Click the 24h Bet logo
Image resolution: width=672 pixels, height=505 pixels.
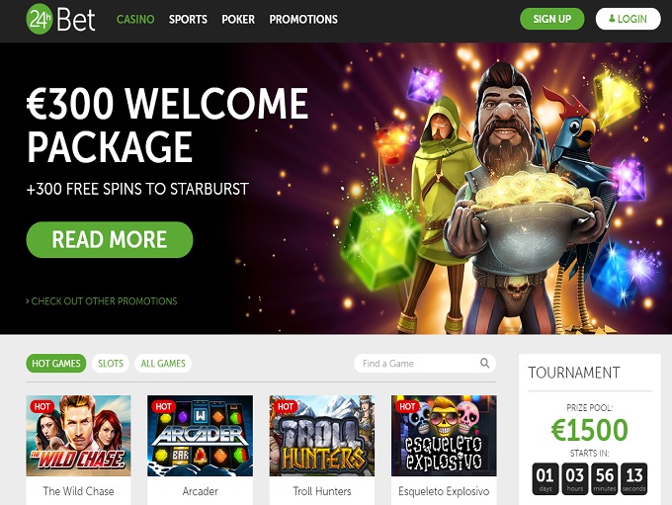[60, 19]
